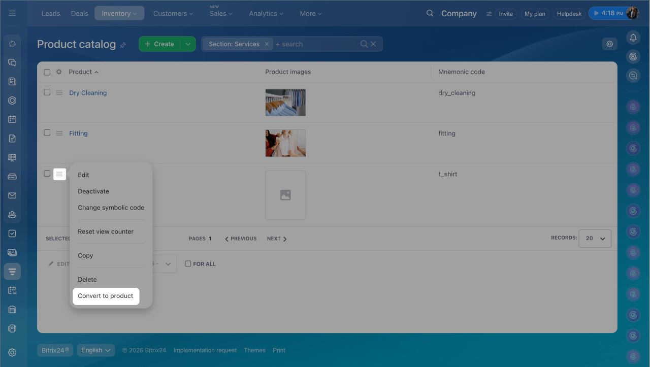The height and width of the screenshot is (367, 650).
Task: Click the search magnifier in top bar
Action: pos(430,14)
